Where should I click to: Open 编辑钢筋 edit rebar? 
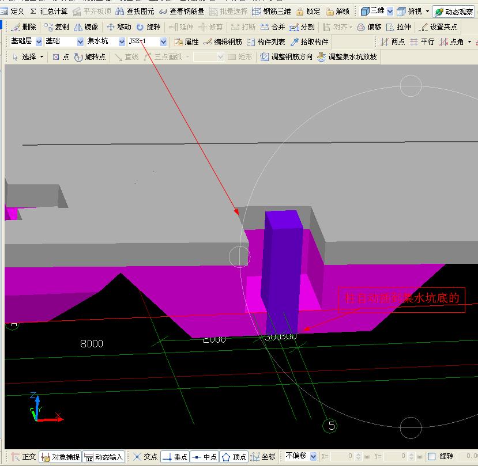point(223,42)
